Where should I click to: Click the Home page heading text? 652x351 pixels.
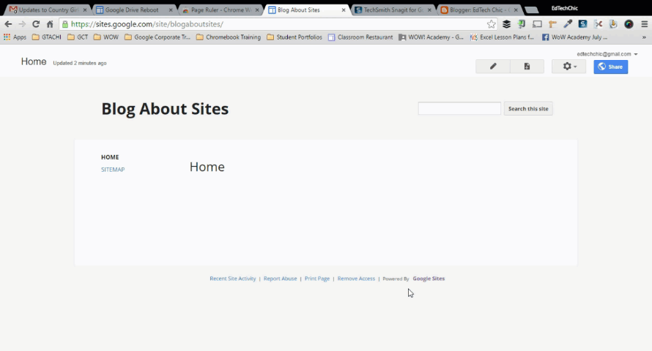pos(207,167)
